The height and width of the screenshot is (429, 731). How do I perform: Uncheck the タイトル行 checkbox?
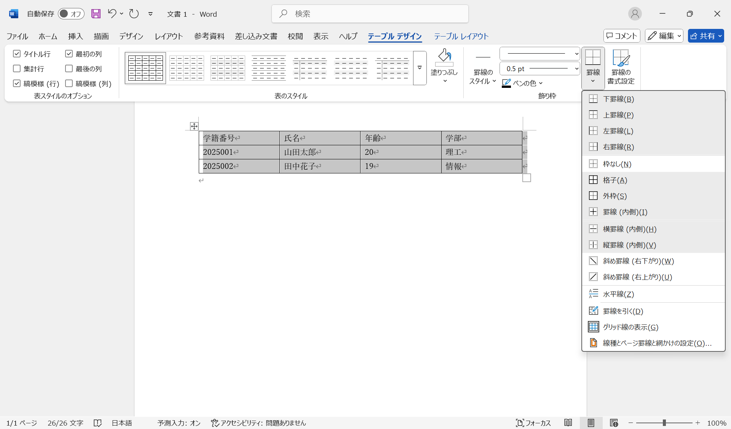pyautogui.click(x=16, y=53)
